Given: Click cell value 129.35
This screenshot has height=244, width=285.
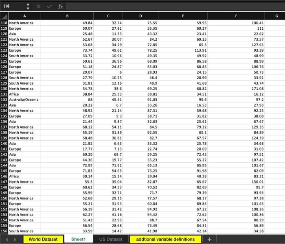Looking at the screenshot, I should [236, 127].
